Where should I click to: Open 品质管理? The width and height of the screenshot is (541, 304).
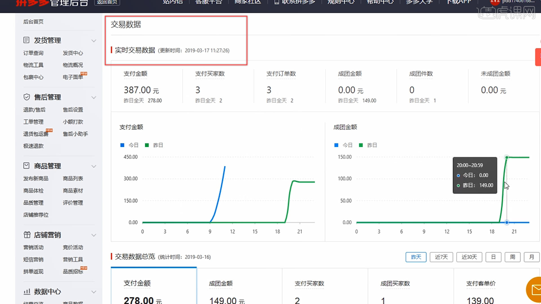pyautogui.click(x=33, y=203)
